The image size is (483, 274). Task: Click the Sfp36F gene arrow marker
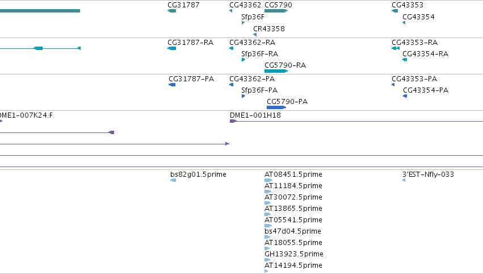click(x=243, y=23)
